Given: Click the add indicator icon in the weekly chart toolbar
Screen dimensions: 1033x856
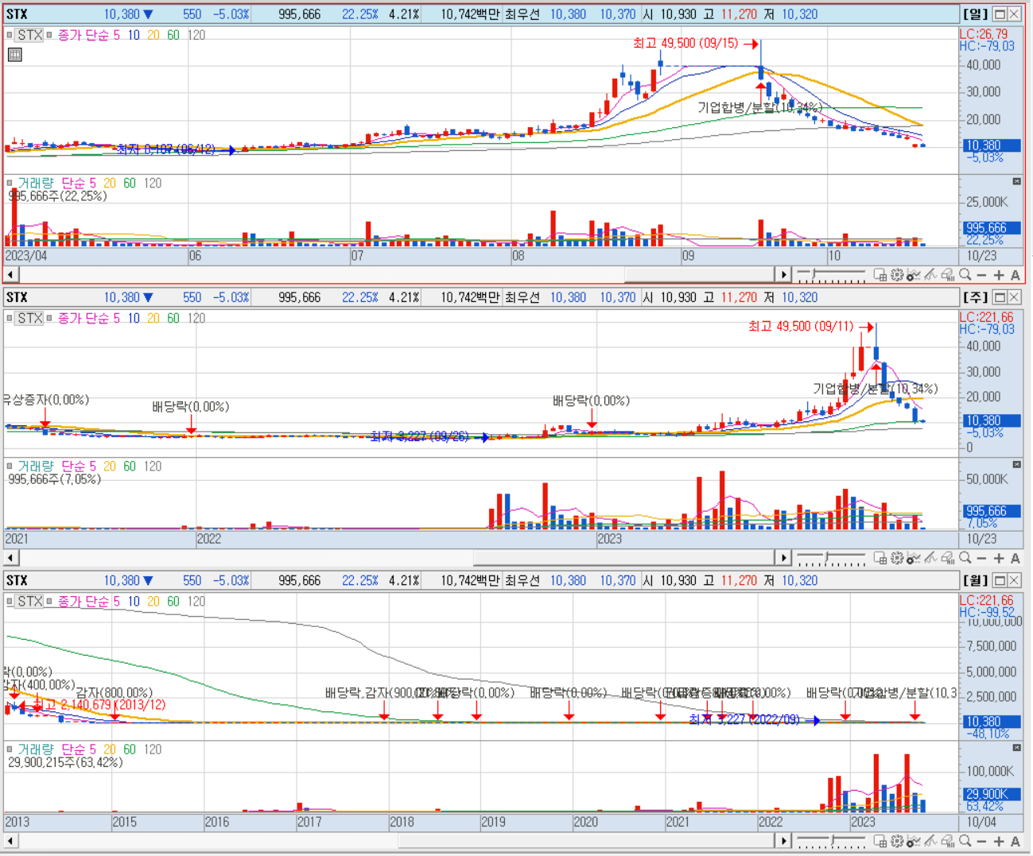Looking at the screenshot, I should point(914,558).
